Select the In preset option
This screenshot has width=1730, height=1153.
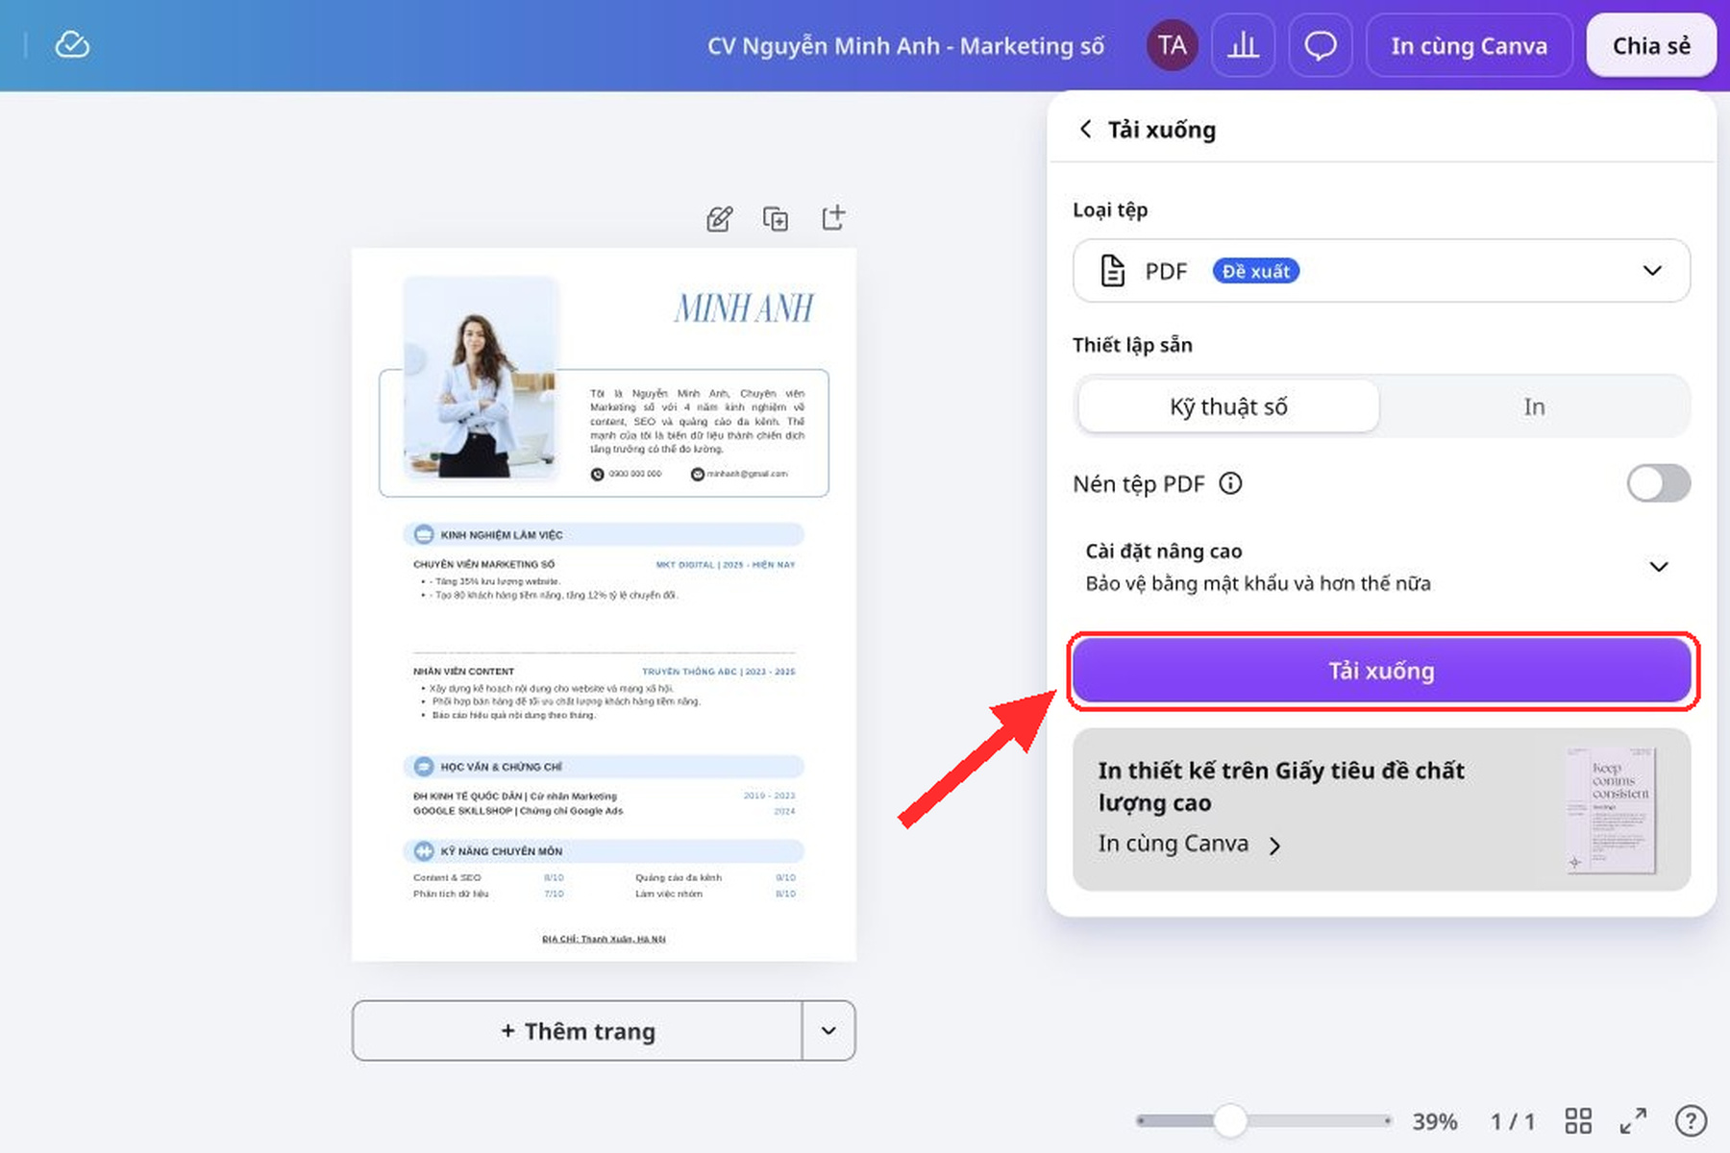click(x=1534, y=406)
